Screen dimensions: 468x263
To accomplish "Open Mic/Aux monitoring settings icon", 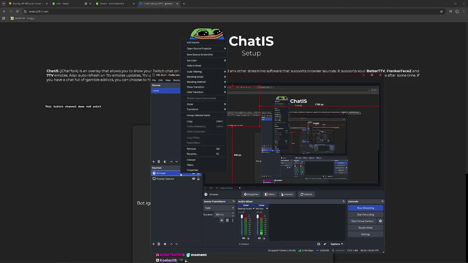I will click(x=264, y=238).
